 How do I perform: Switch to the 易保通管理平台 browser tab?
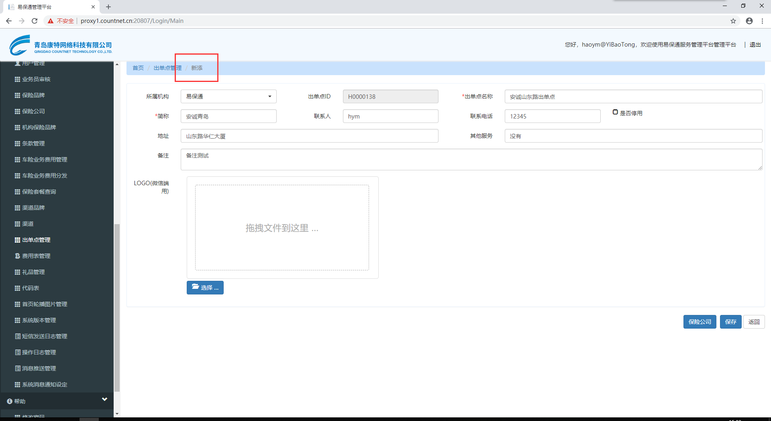[x=52, y=7]
